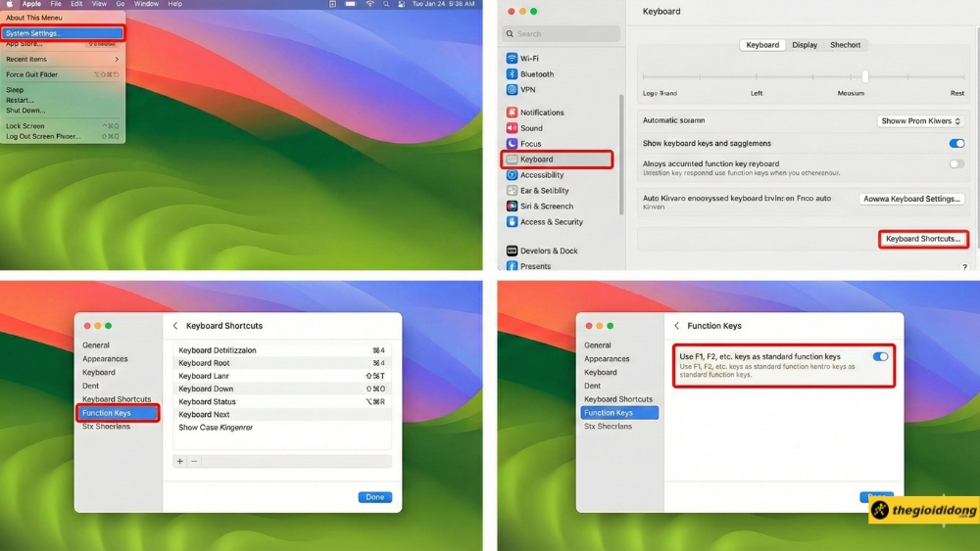Screen dimensions: 980x551
Task: Enable the always function key keyboard switch
Action: tap(956, 164)
